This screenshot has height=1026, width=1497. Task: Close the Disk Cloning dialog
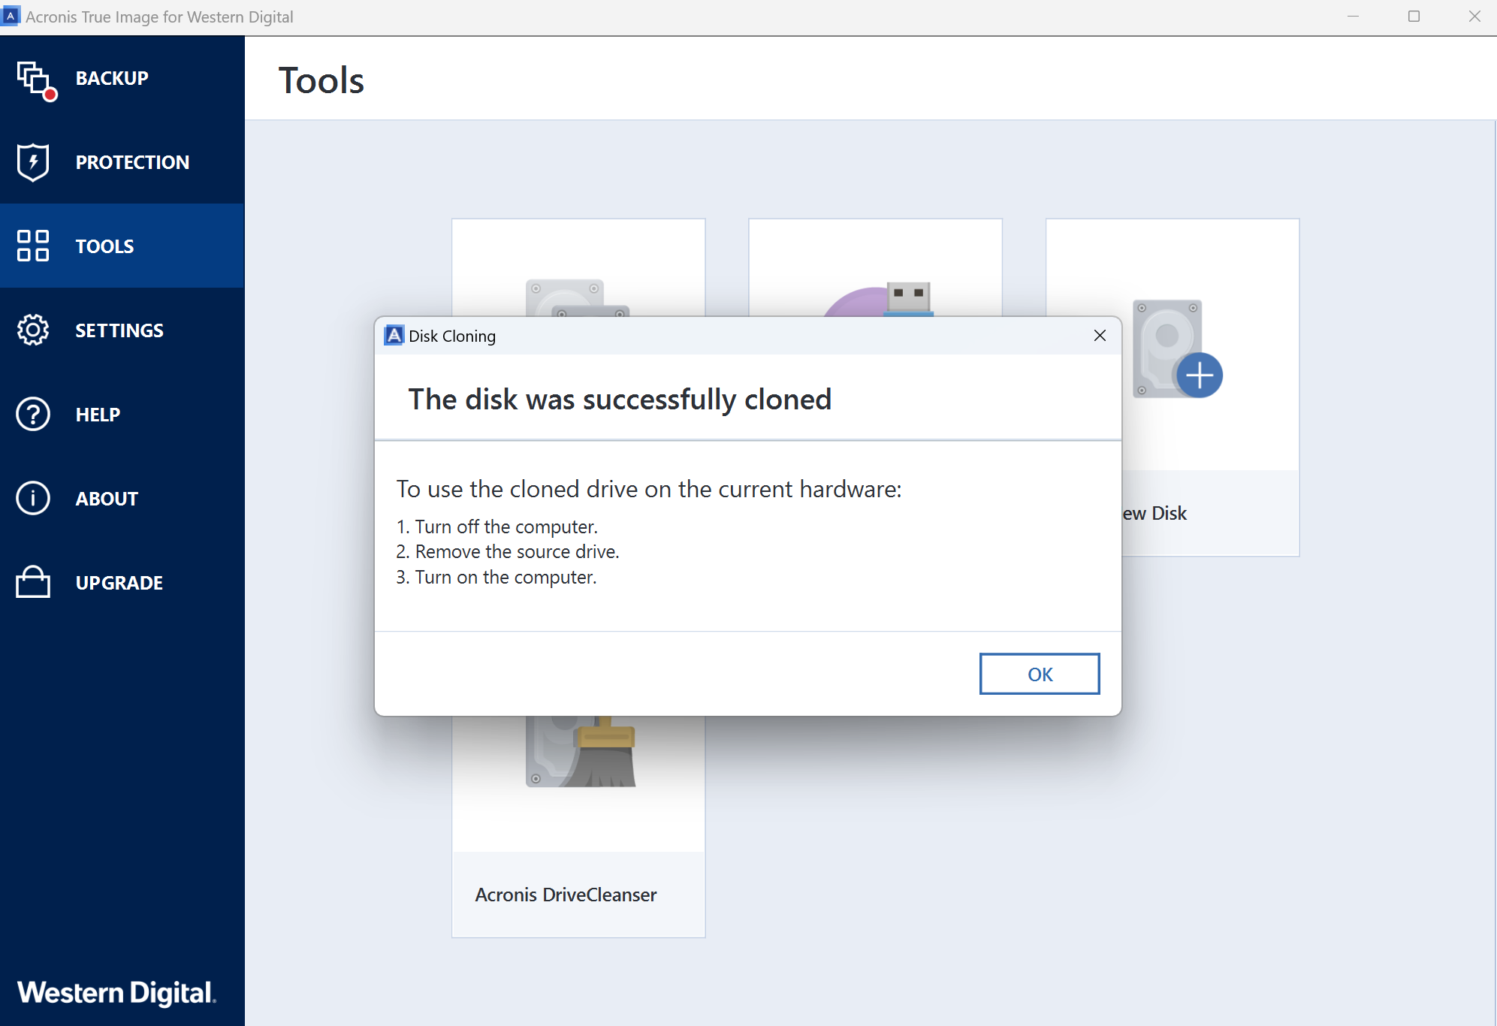(1100, 336)
